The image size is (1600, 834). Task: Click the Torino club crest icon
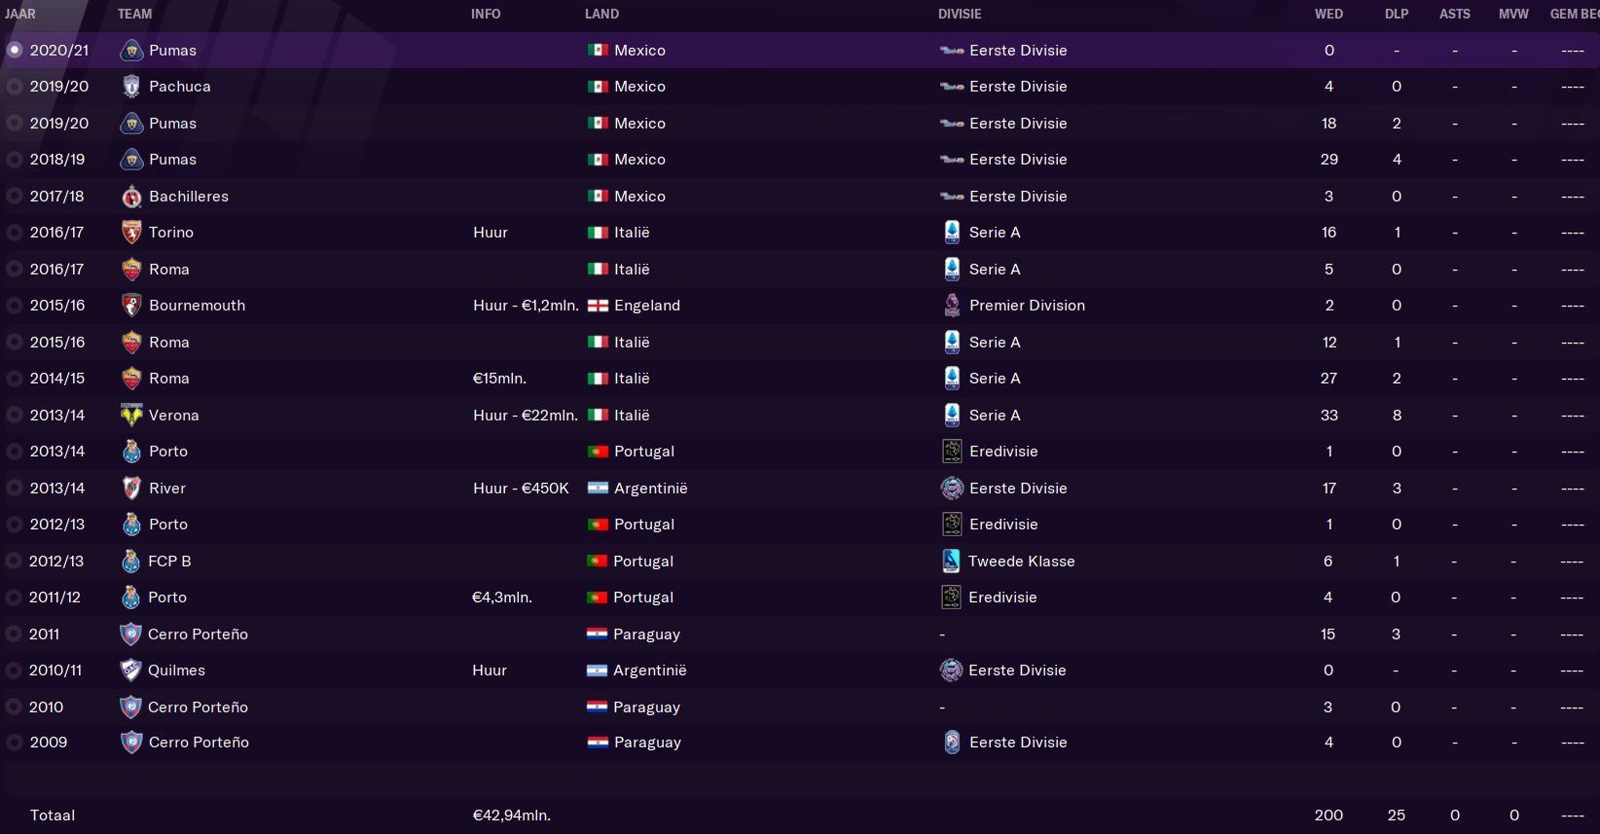(x=131, y=233)
